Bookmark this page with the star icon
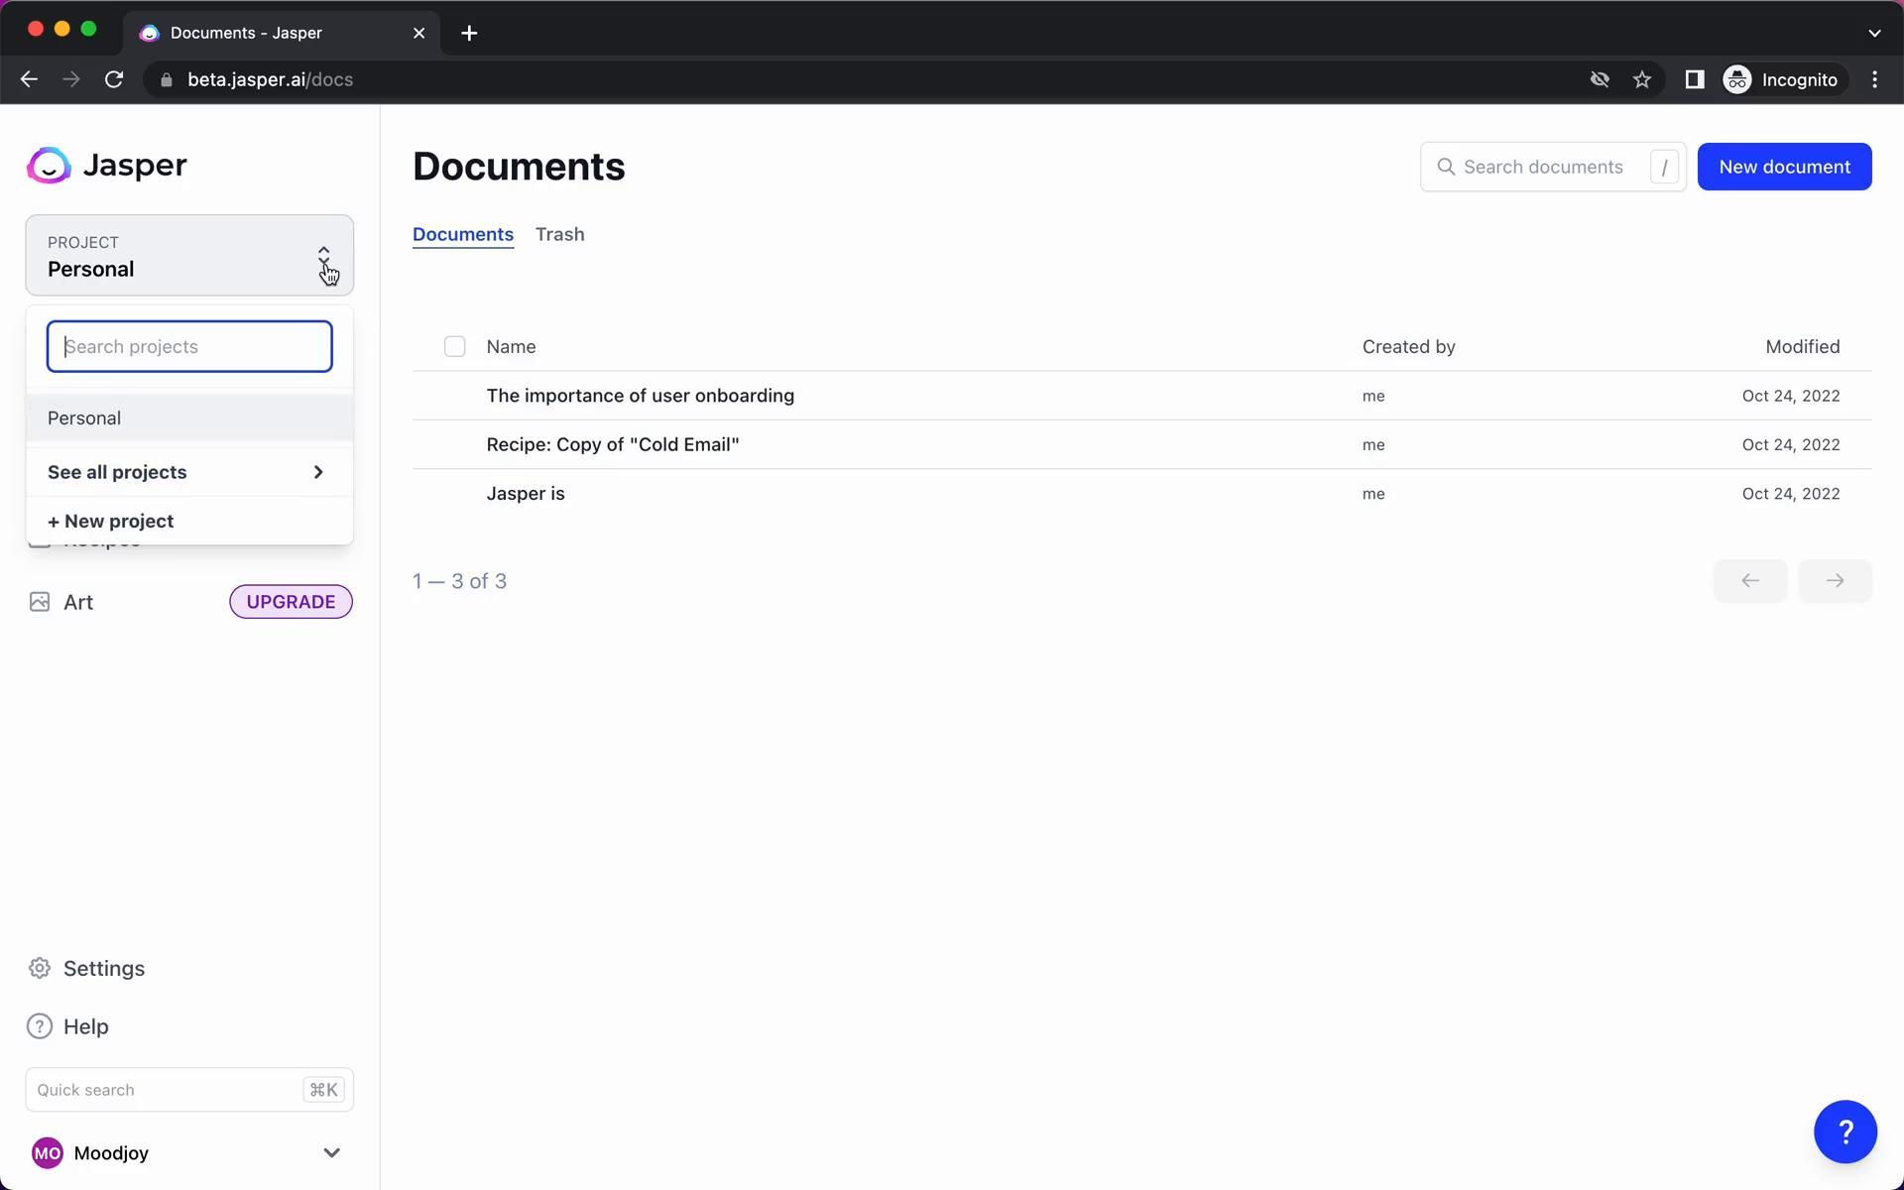 tap(1642, 80)
